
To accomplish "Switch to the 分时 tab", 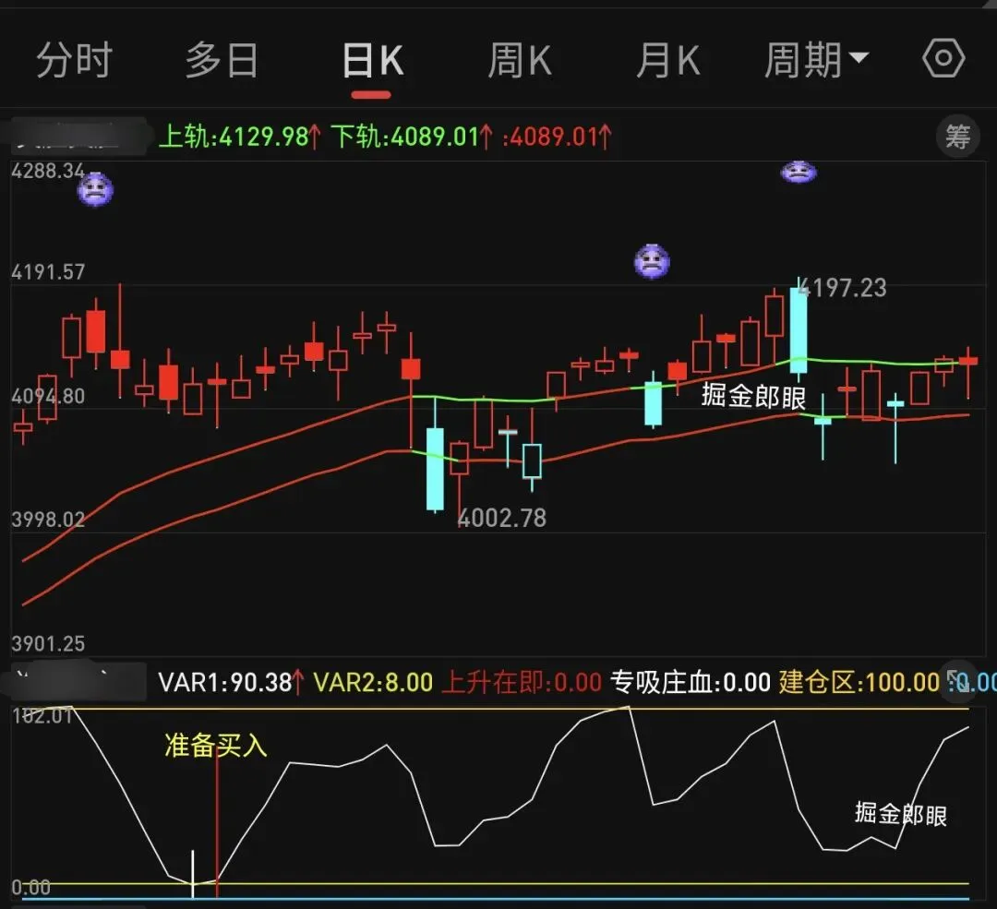I will pos(75,60).
